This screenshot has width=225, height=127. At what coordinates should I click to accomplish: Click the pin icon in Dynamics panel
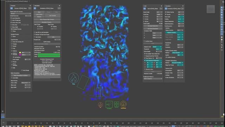(x=166, y=8)
